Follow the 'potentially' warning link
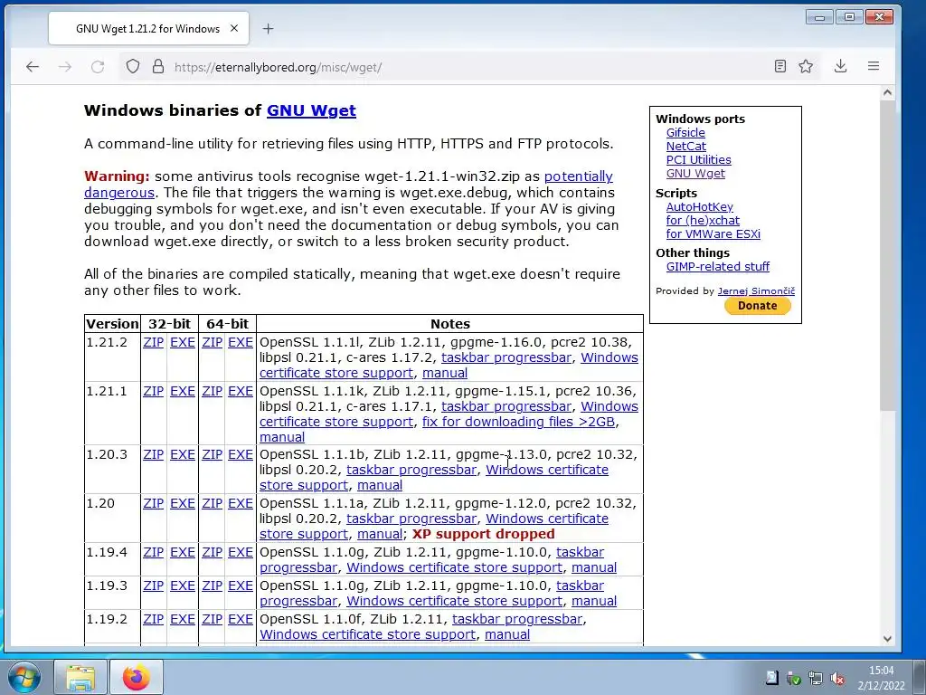 (x=578, y=176)
